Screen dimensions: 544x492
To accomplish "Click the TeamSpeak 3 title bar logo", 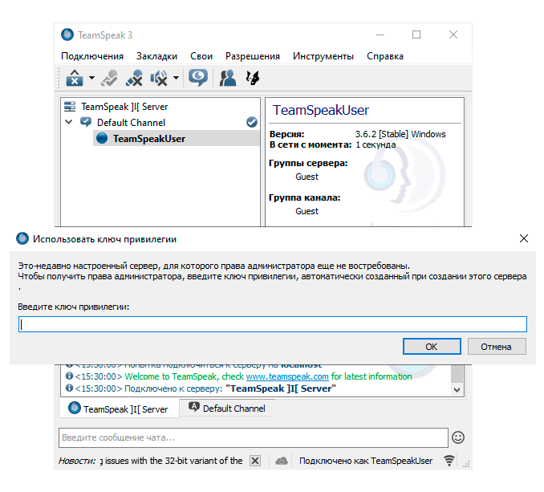I will [x=67, y=35].
